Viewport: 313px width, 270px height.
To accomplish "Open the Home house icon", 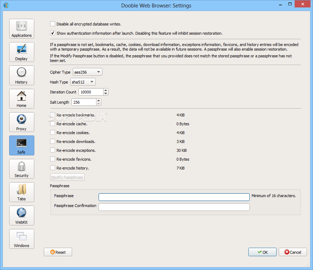I will (x=22, y=99).
